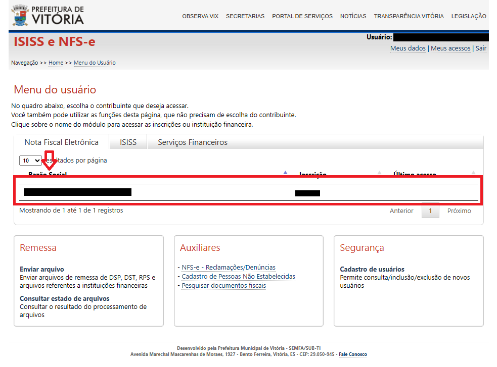Go to Transparência Vitória menu item
This screenshot has height=367, width=497.
pyautogui.click(x=409, y=16)
